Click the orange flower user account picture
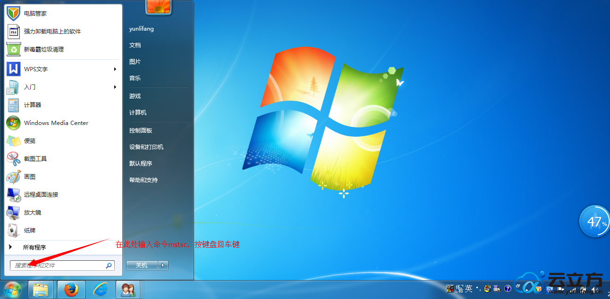This screenshot has height=299, width=610. (159, 6)
